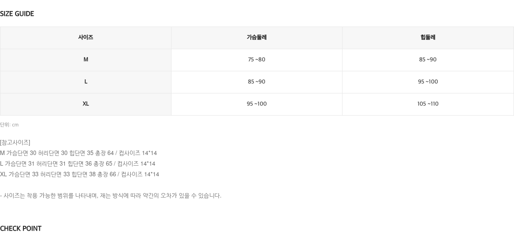The width and height of the screenshot is (514, 248).
Task: Click the 가슴둘레 column header
Action: 257,38
